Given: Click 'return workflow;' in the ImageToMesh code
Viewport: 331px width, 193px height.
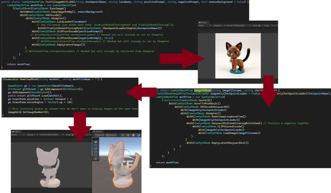Looking at the screenshot, I should 167,162.
